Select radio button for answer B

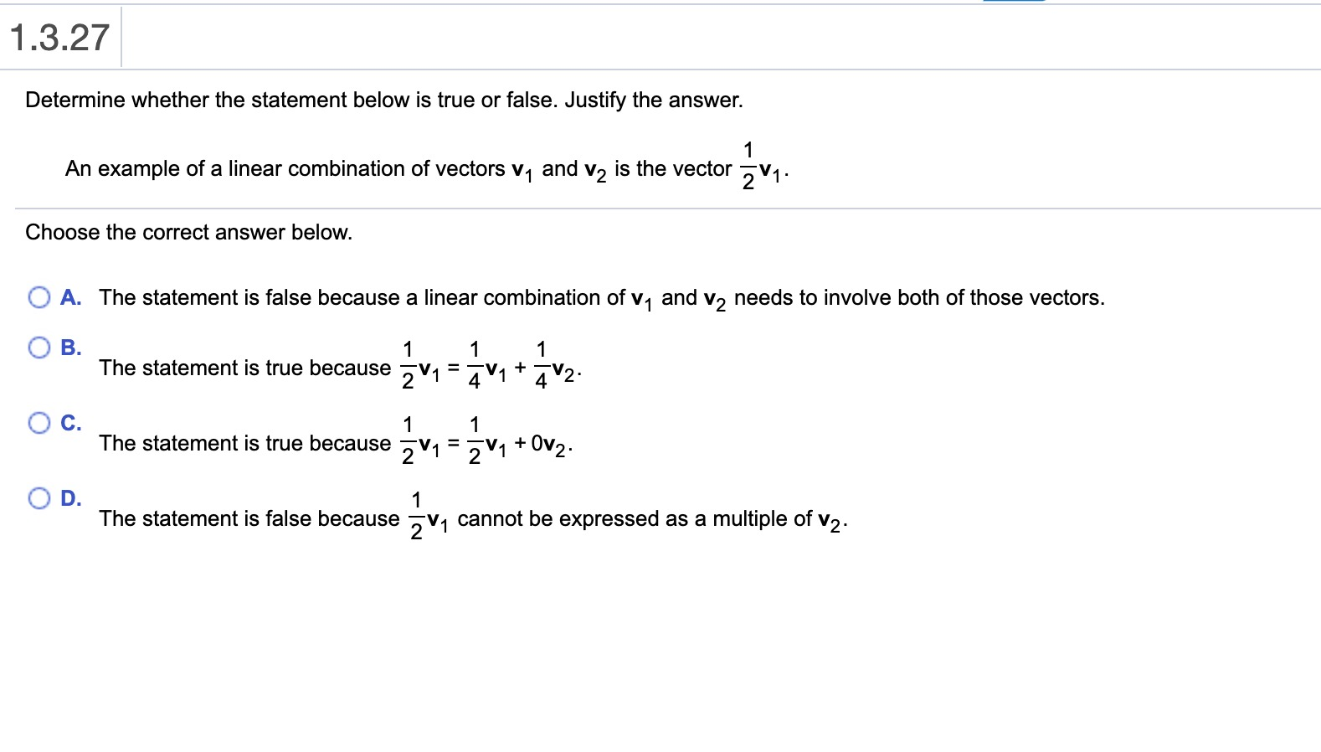pyautogui.click(x=39, y=347)
